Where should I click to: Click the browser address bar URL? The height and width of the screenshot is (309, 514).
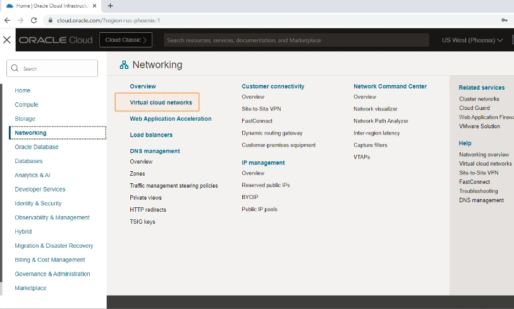[108, 20]
